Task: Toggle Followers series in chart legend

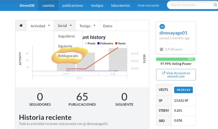Action: tap(105, 43)
